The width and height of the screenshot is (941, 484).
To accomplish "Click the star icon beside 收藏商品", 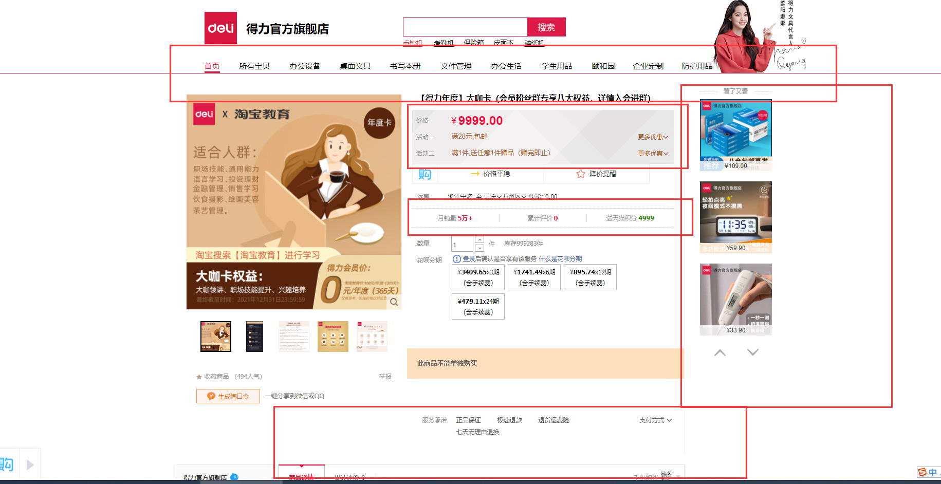I will point(199,377).
